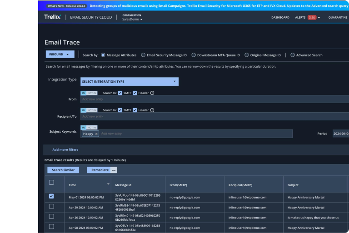Click the Remediate button
Screen dimensions: 349x233
click(x=100, y=170)
